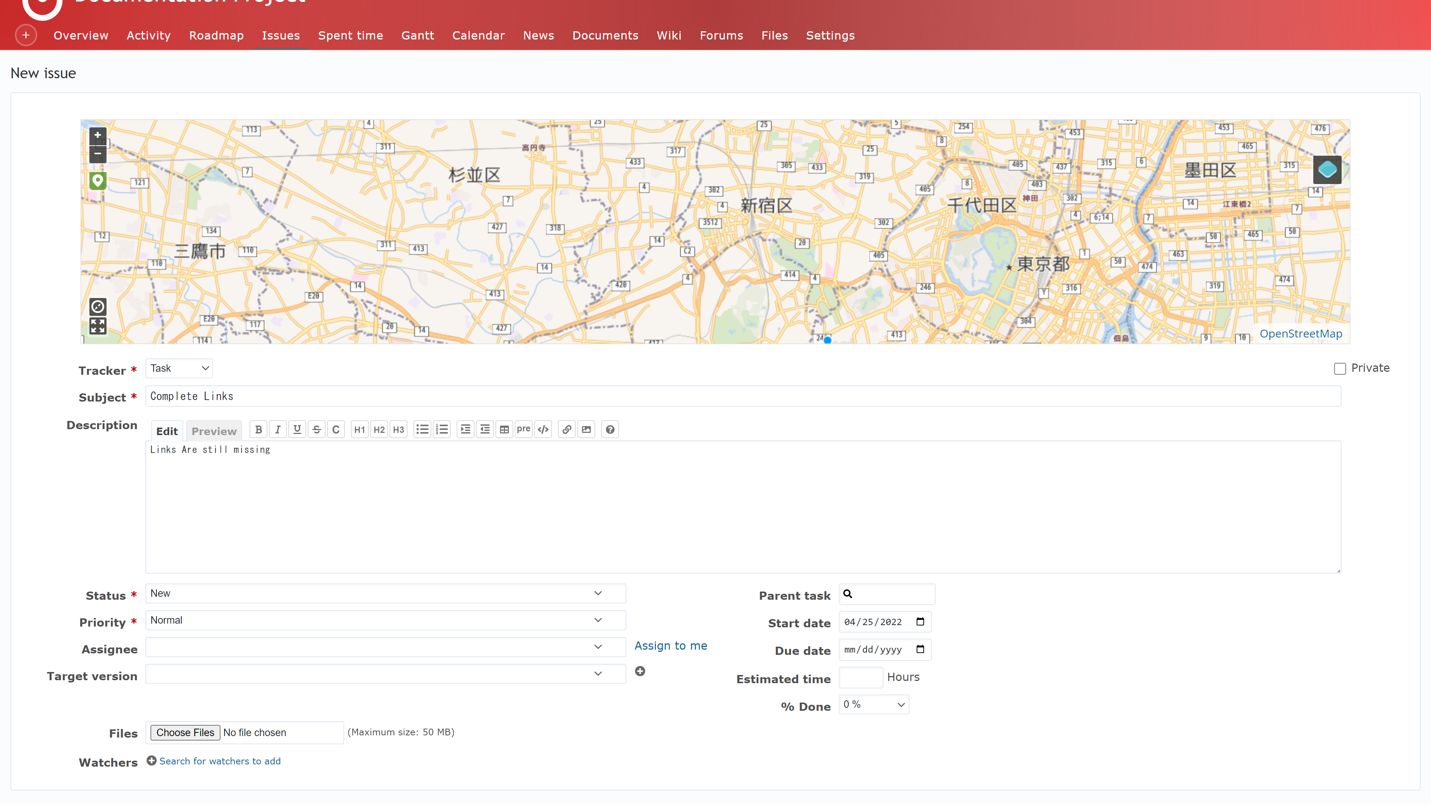Insert a wiki link in description
Image resolution: width=1431 pixels, height=805 pixels.
pyautogui.click(x=567, y=430)
